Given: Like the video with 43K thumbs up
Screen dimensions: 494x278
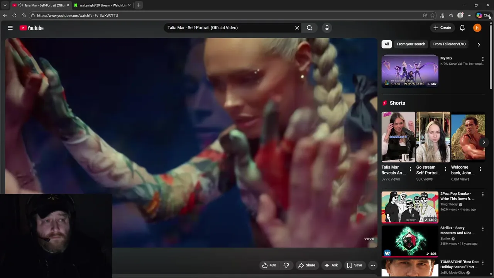Looking at the screenshot, I should [x=269, y=265].
